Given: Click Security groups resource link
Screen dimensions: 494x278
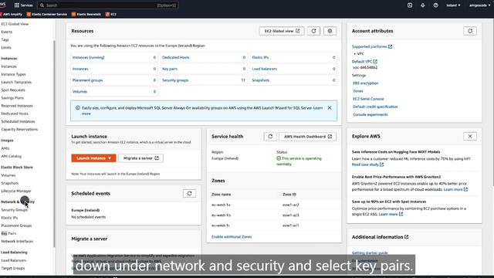Looking at the screenshot, I should 175,80.
